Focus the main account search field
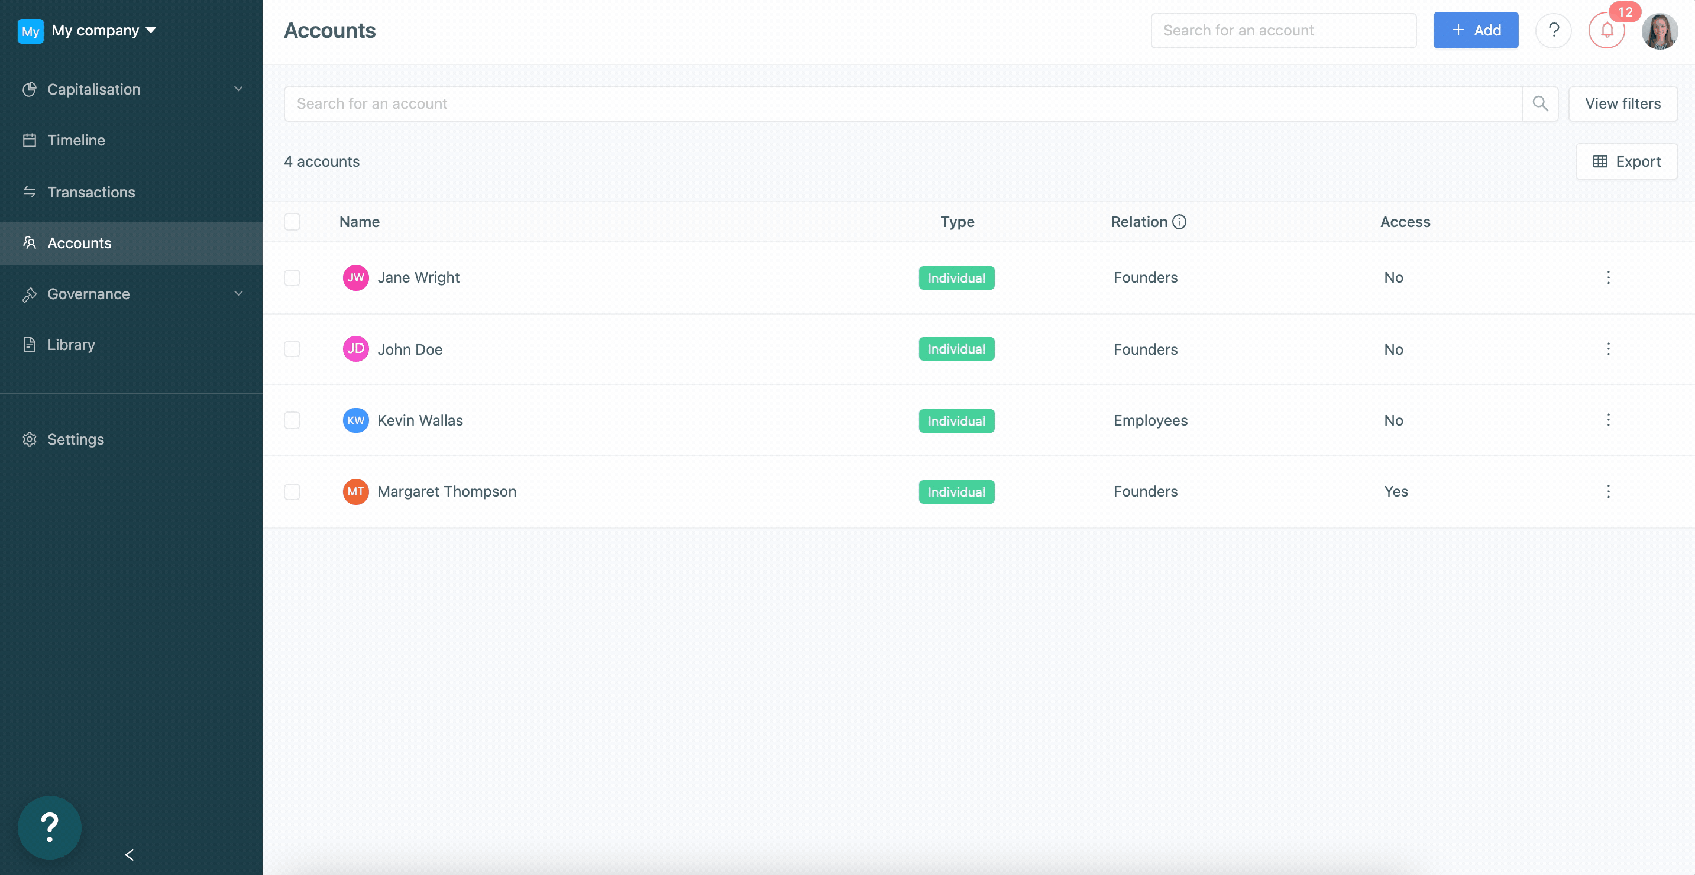This screenshot has height=875, width=1695. (902, 103)
